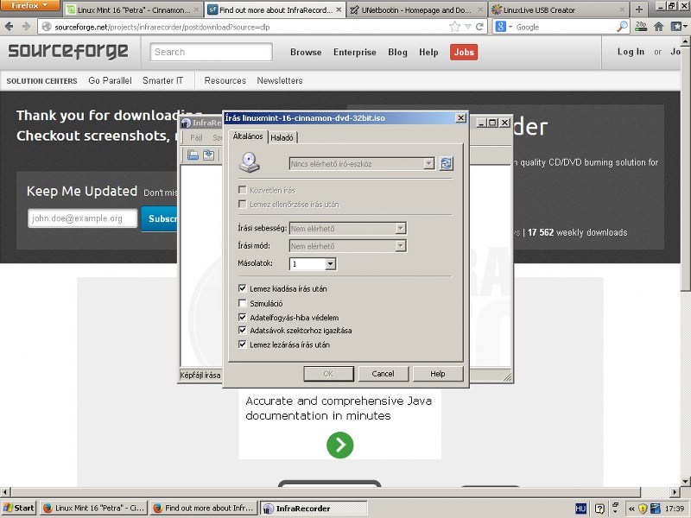Switch to LinuxLive USB Creator tab

click(x=558, y=9)
